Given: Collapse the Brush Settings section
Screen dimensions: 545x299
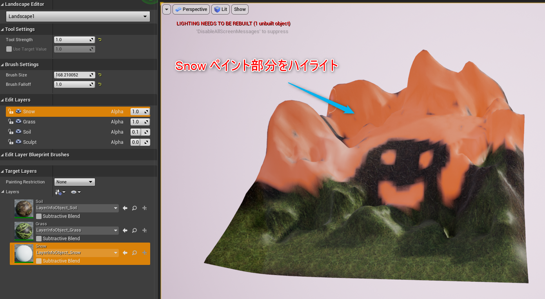Looking at the screenshot, I should [x=2, y=65].
